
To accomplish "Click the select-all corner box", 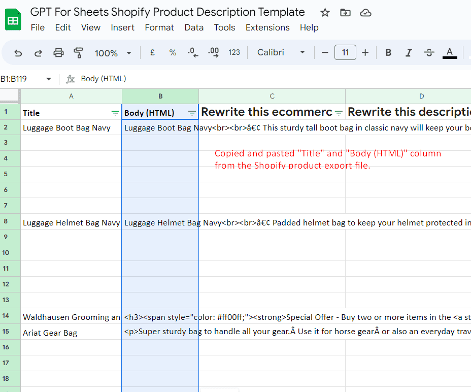I will [x=10, y=96].
